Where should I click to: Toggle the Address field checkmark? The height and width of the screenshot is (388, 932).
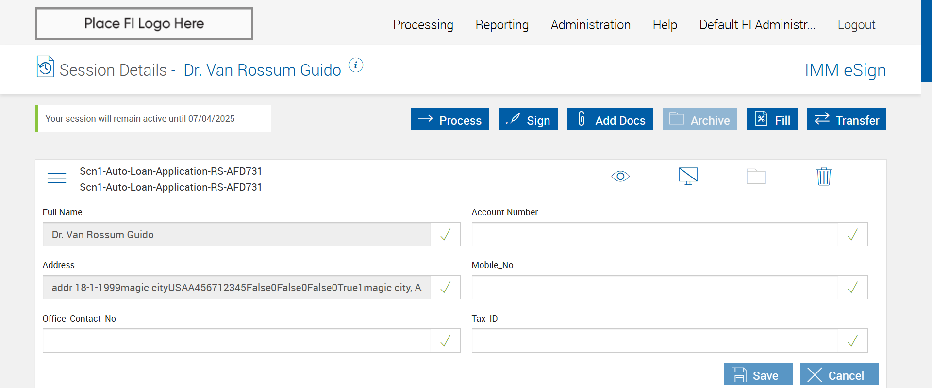(445, 288)
